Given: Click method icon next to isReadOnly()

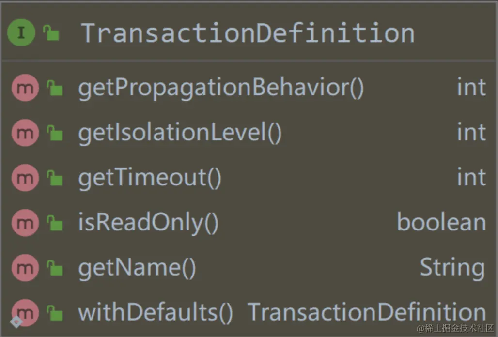Looking at the screenshot, I should 25,223.
